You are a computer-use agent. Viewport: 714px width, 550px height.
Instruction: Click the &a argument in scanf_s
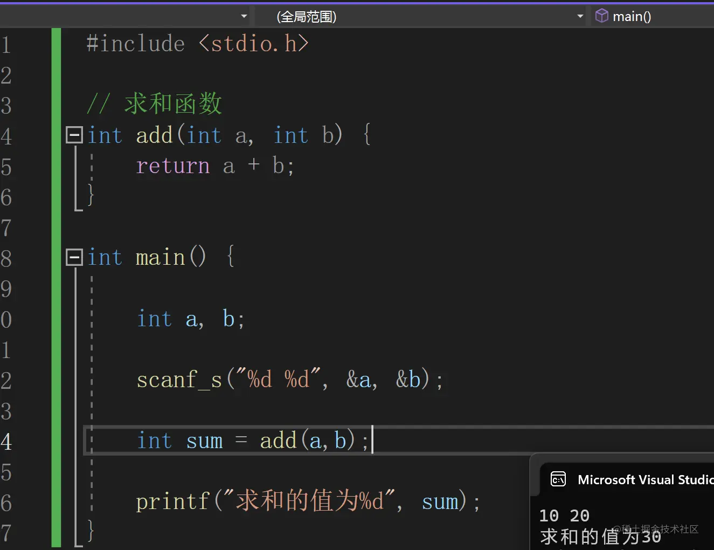click(x=359, y=380)
